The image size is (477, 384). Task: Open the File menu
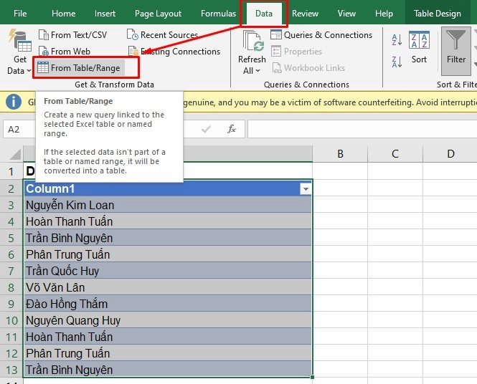(x=20, y=14)
